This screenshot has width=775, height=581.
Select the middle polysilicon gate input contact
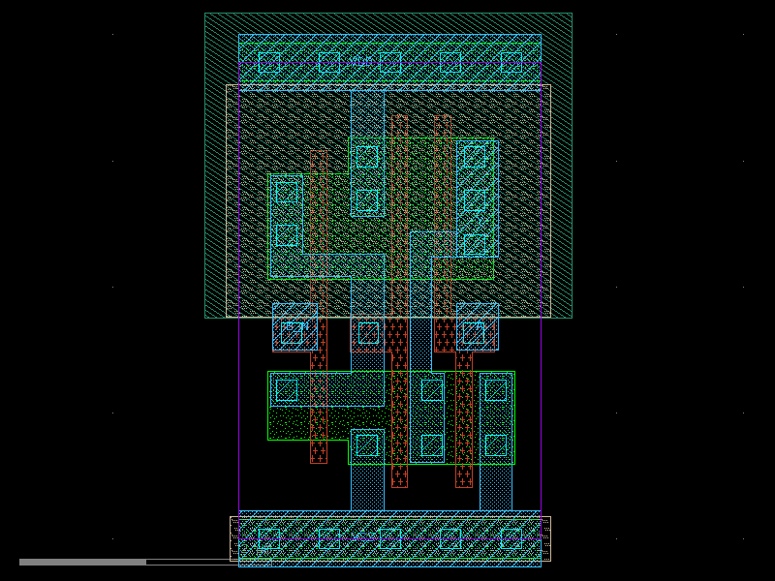coord(368,333)
